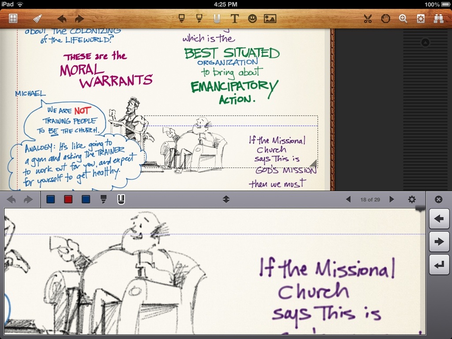Go to the previous page arrow
The width and height of the screenshot is (452, 339).
(348, 200)
